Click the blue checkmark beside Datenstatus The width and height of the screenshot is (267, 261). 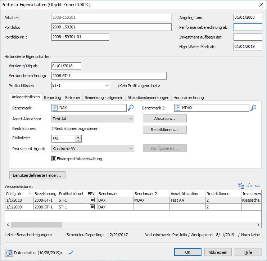[71, 252]
